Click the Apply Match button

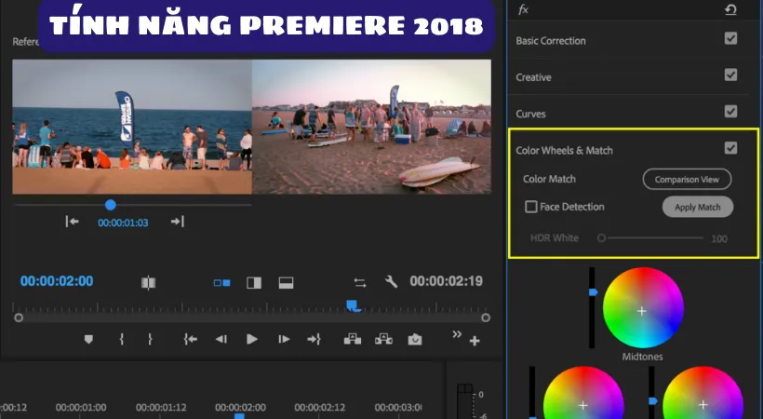[x=697, y=207]
